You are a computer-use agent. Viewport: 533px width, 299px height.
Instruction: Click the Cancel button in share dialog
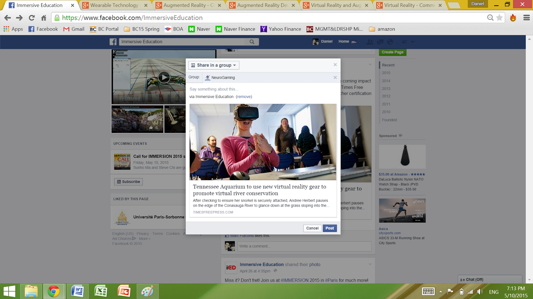click(x=312, y=228)
